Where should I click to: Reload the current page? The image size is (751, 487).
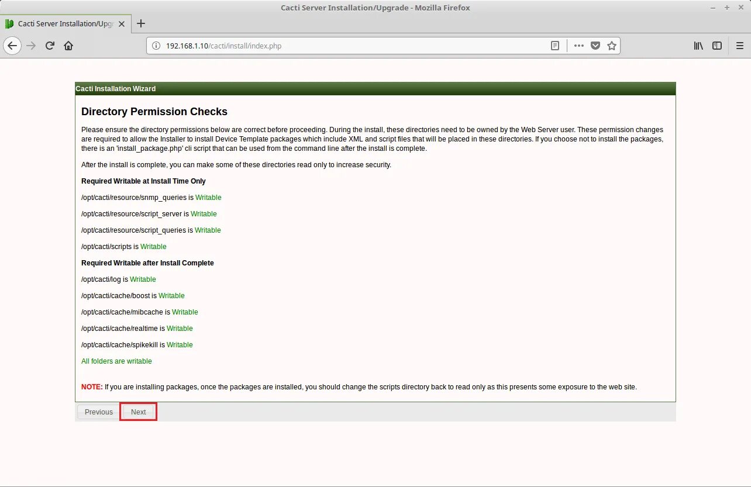tap(50, 46)
